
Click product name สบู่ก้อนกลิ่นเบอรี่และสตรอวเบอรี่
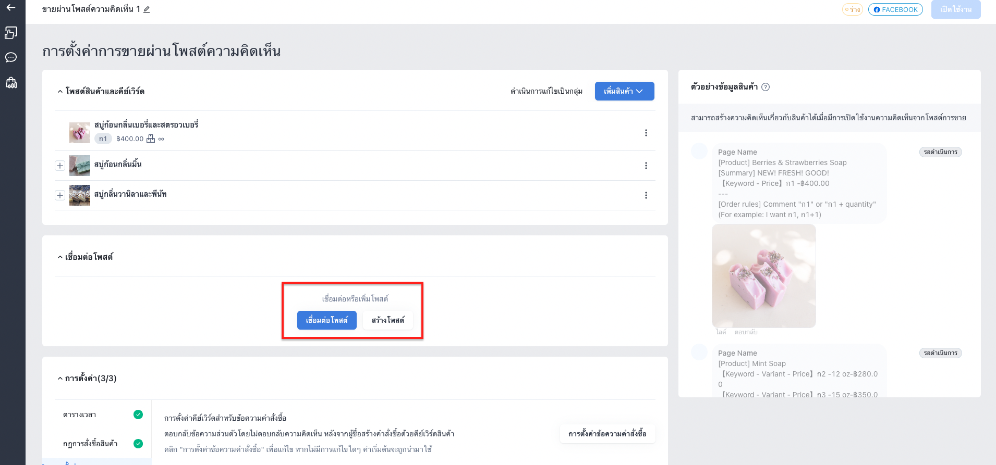[x=146, y=125]
